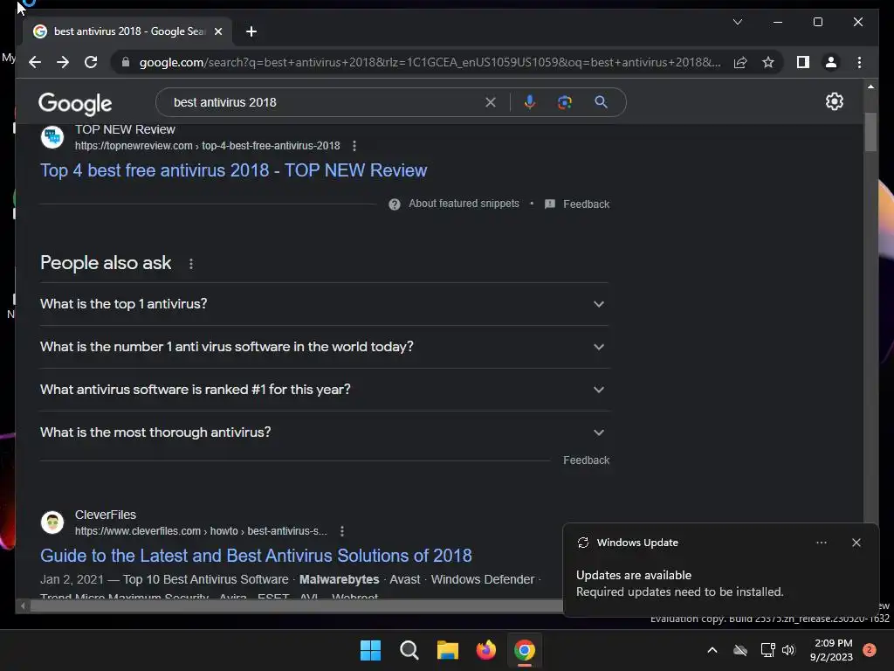This screenshot has height=671, width=894.
Task: Open the Chrome side panel
Action: click(803, 62)
